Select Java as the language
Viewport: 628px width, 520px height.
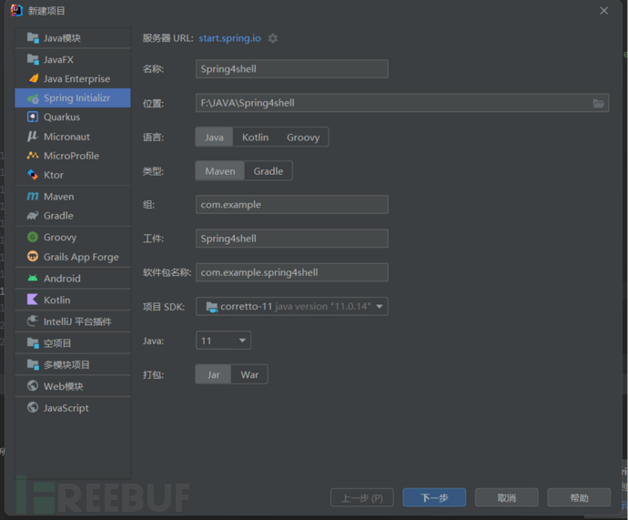pos(214,138)
